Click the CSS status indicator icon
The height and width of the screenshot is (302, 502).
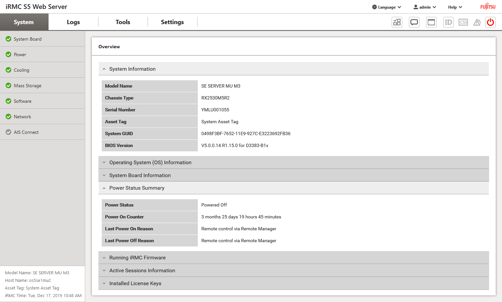pos(463,22)
